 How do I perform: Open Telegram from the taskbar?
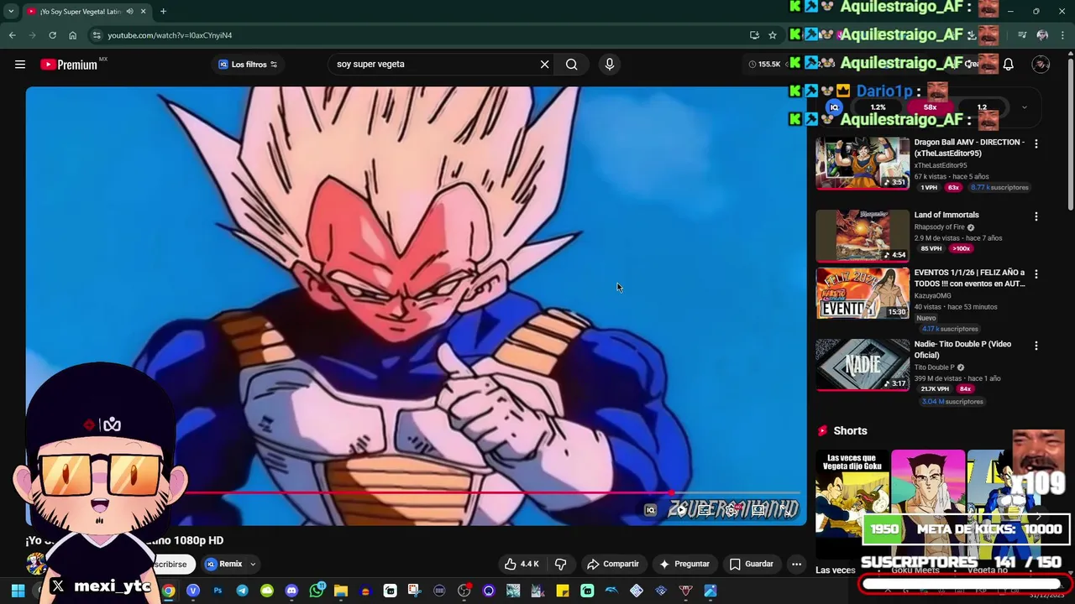(242, 591)
